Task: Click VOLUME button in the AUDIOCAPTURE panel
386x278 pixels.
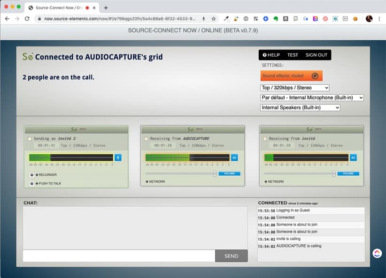Action: click(230, 173)
